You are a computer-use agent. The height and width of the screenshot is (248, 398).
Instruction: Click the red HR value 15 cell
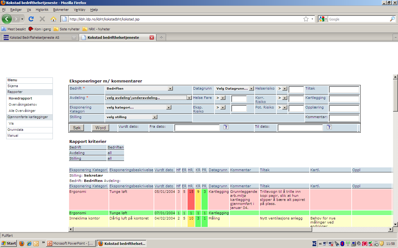tap(191, 199)
